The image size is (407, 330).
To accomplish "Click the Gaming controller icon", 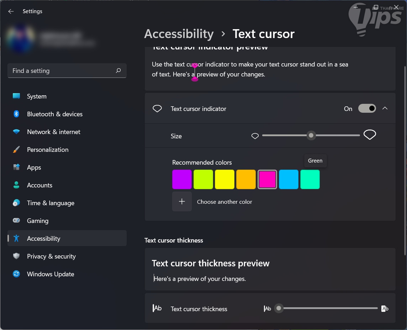I will click(16, 220).
